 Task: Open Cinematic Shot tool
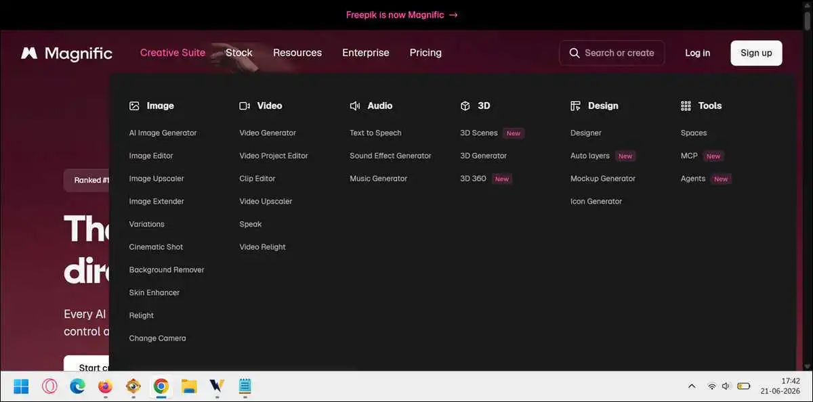156,247
